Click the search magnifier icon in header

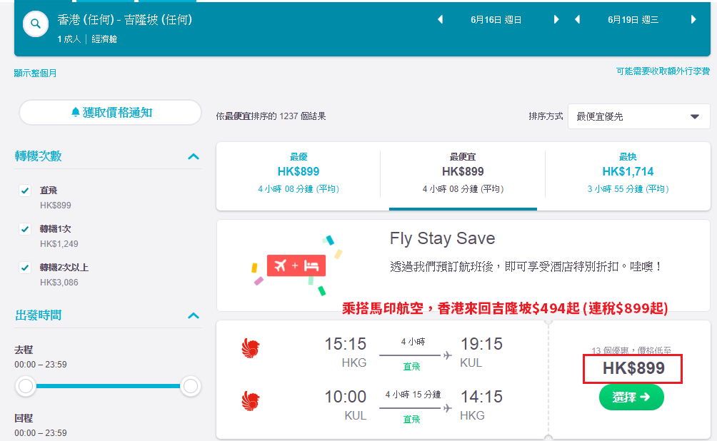(x=36, y=24)
